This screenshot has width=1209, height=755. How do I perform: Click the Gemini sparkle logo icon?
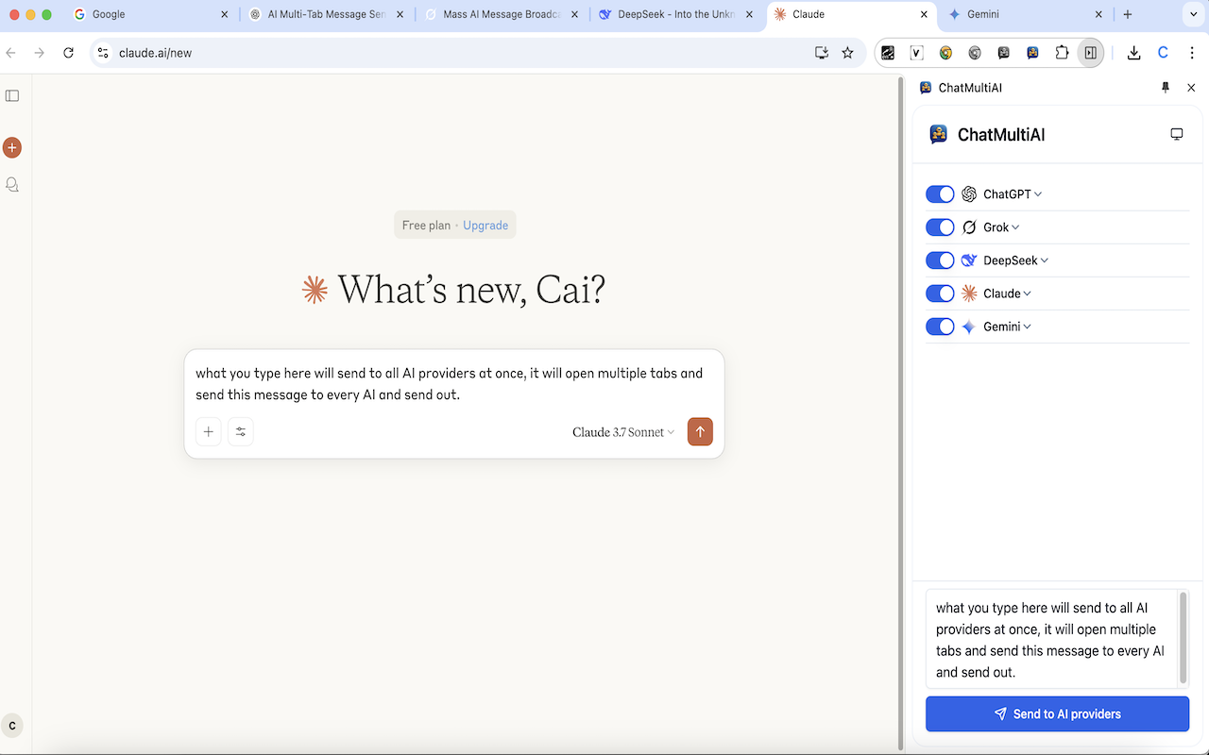click(969, 327)
